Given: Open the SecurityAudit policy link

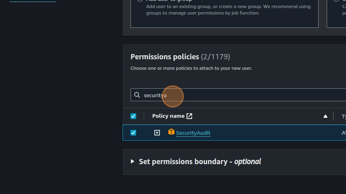Looking at the screenshot, I should 193,133.
